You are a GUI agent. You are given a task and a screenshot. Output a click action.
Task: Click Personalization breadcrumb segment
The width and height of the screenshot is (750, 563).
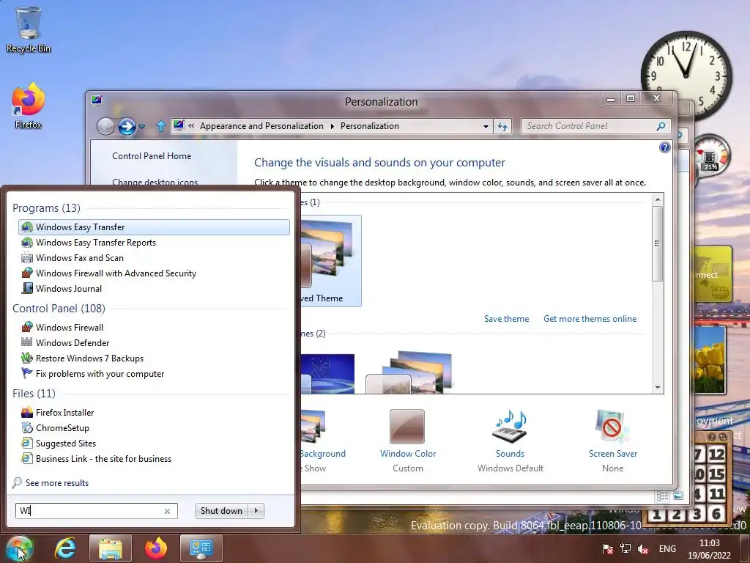click(x=370, y=126)
